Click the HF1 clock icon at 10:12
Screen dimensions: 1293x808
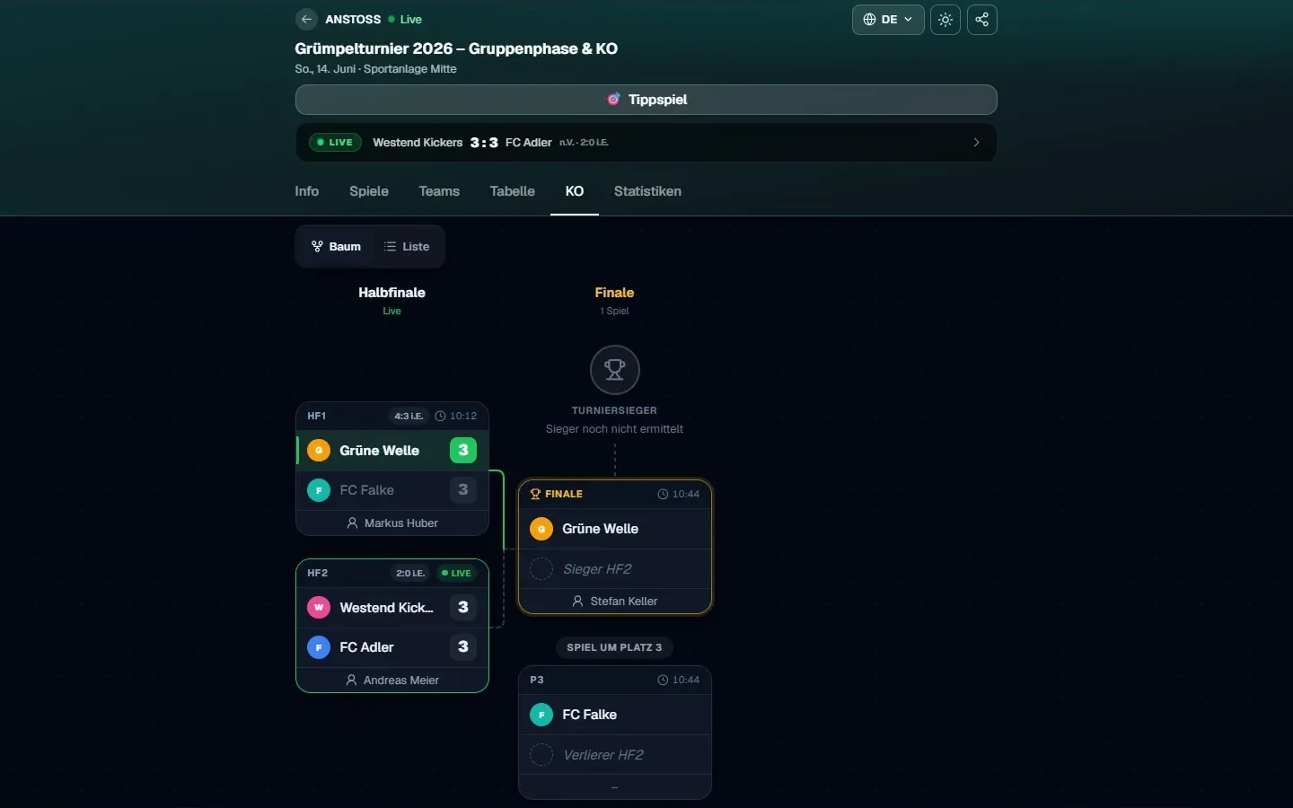tap(440, 417)
